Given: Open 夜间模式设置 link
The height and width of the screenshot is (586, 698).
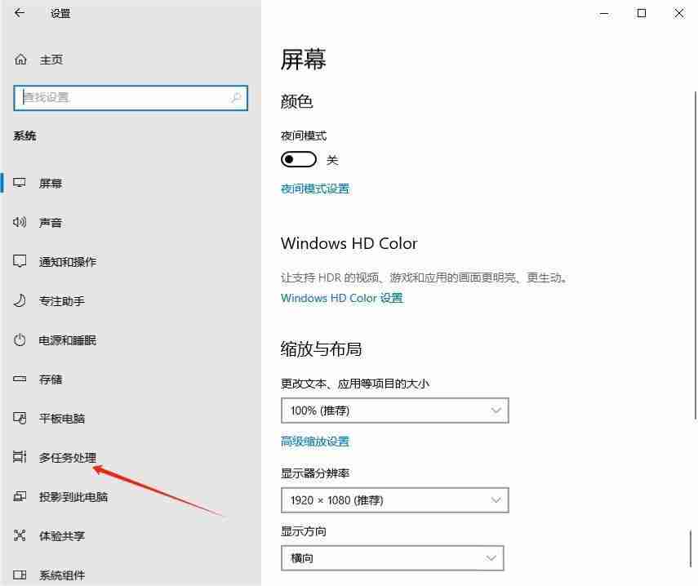Looking at the screenshot, I should click(x=314, y=188).
